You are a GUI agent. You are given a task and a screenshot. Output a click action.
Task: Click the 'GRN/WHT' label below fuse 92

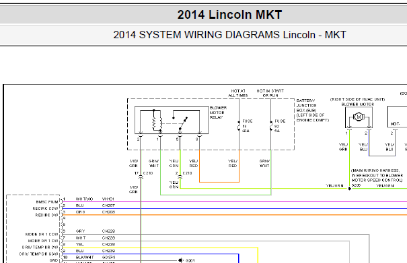[x=264, y=163]
